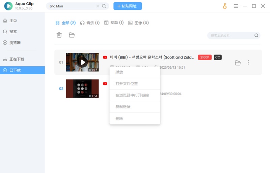Click the trash delete icon in toolbar
The height and width of the screenshot is (173, 270).
59,35
